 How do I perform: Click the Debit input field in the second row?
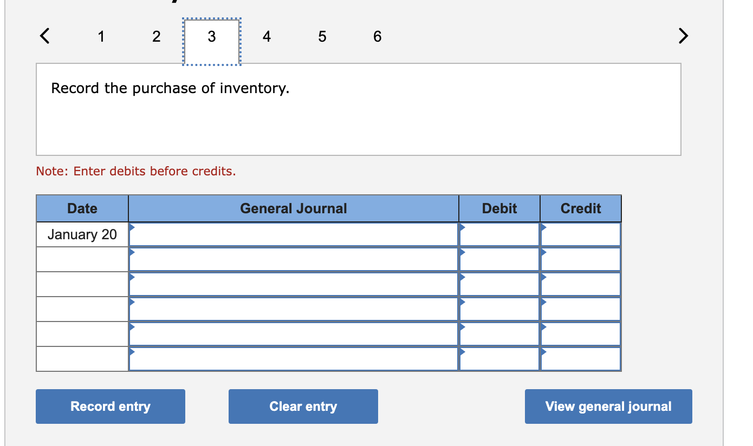[501, 259]
